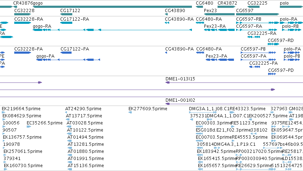Click the polo-RB transcript label
This screenshot has height=171, width=303.
coord(291,26)
